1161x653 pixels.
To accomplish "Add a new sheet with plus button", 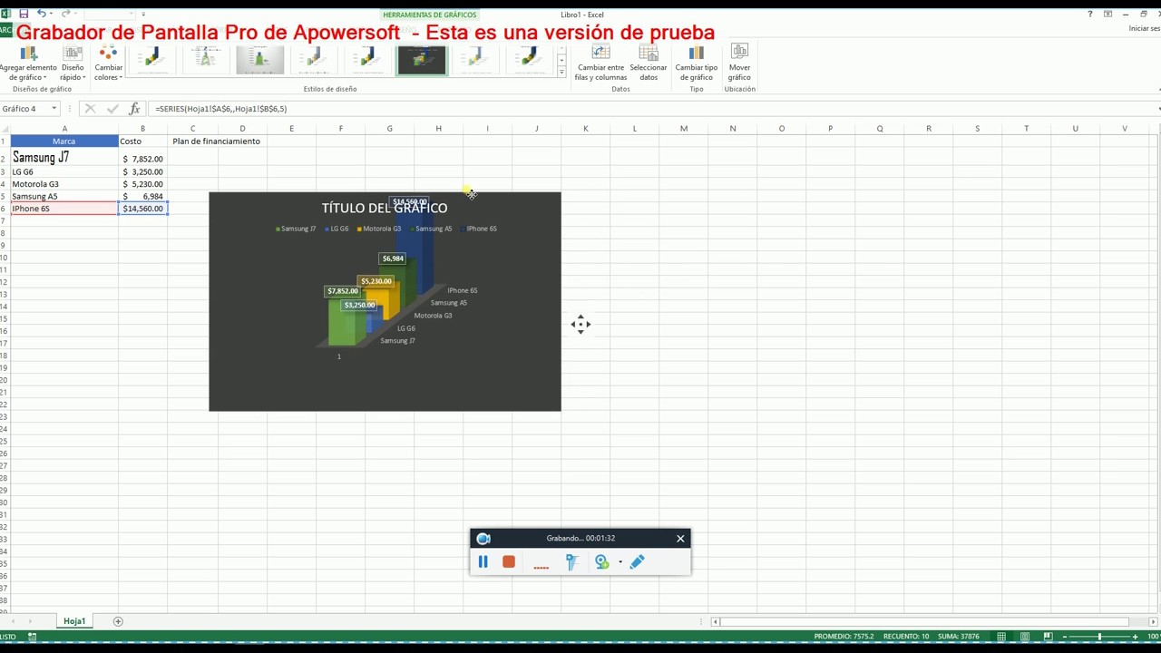I will click(118, 621).
